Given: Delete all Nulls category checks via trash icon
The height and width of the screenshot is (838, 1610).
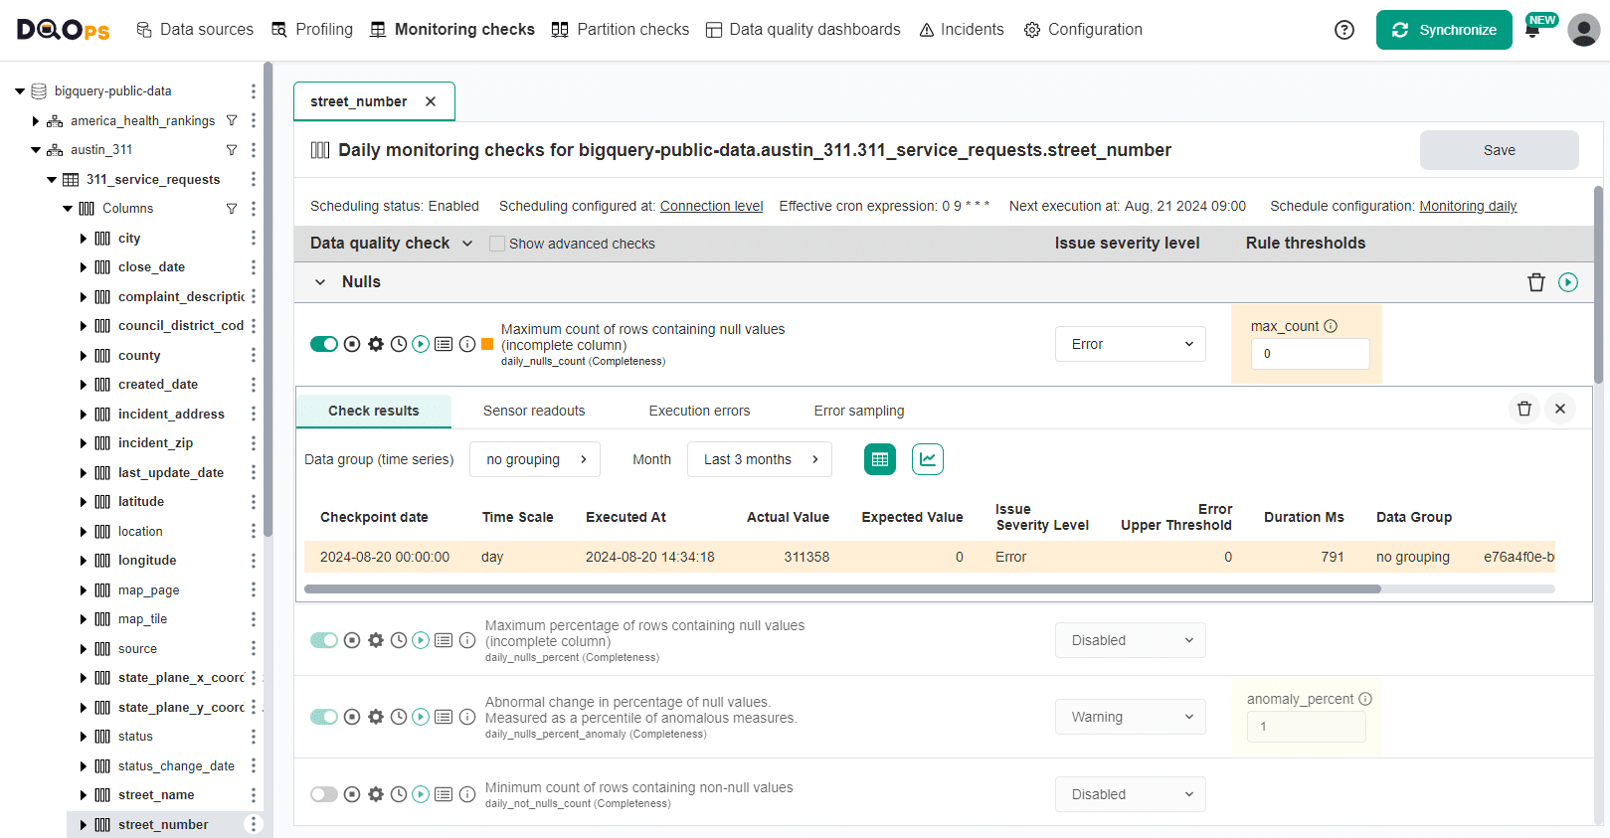Looking at the screenshot, I should 1536,282.
